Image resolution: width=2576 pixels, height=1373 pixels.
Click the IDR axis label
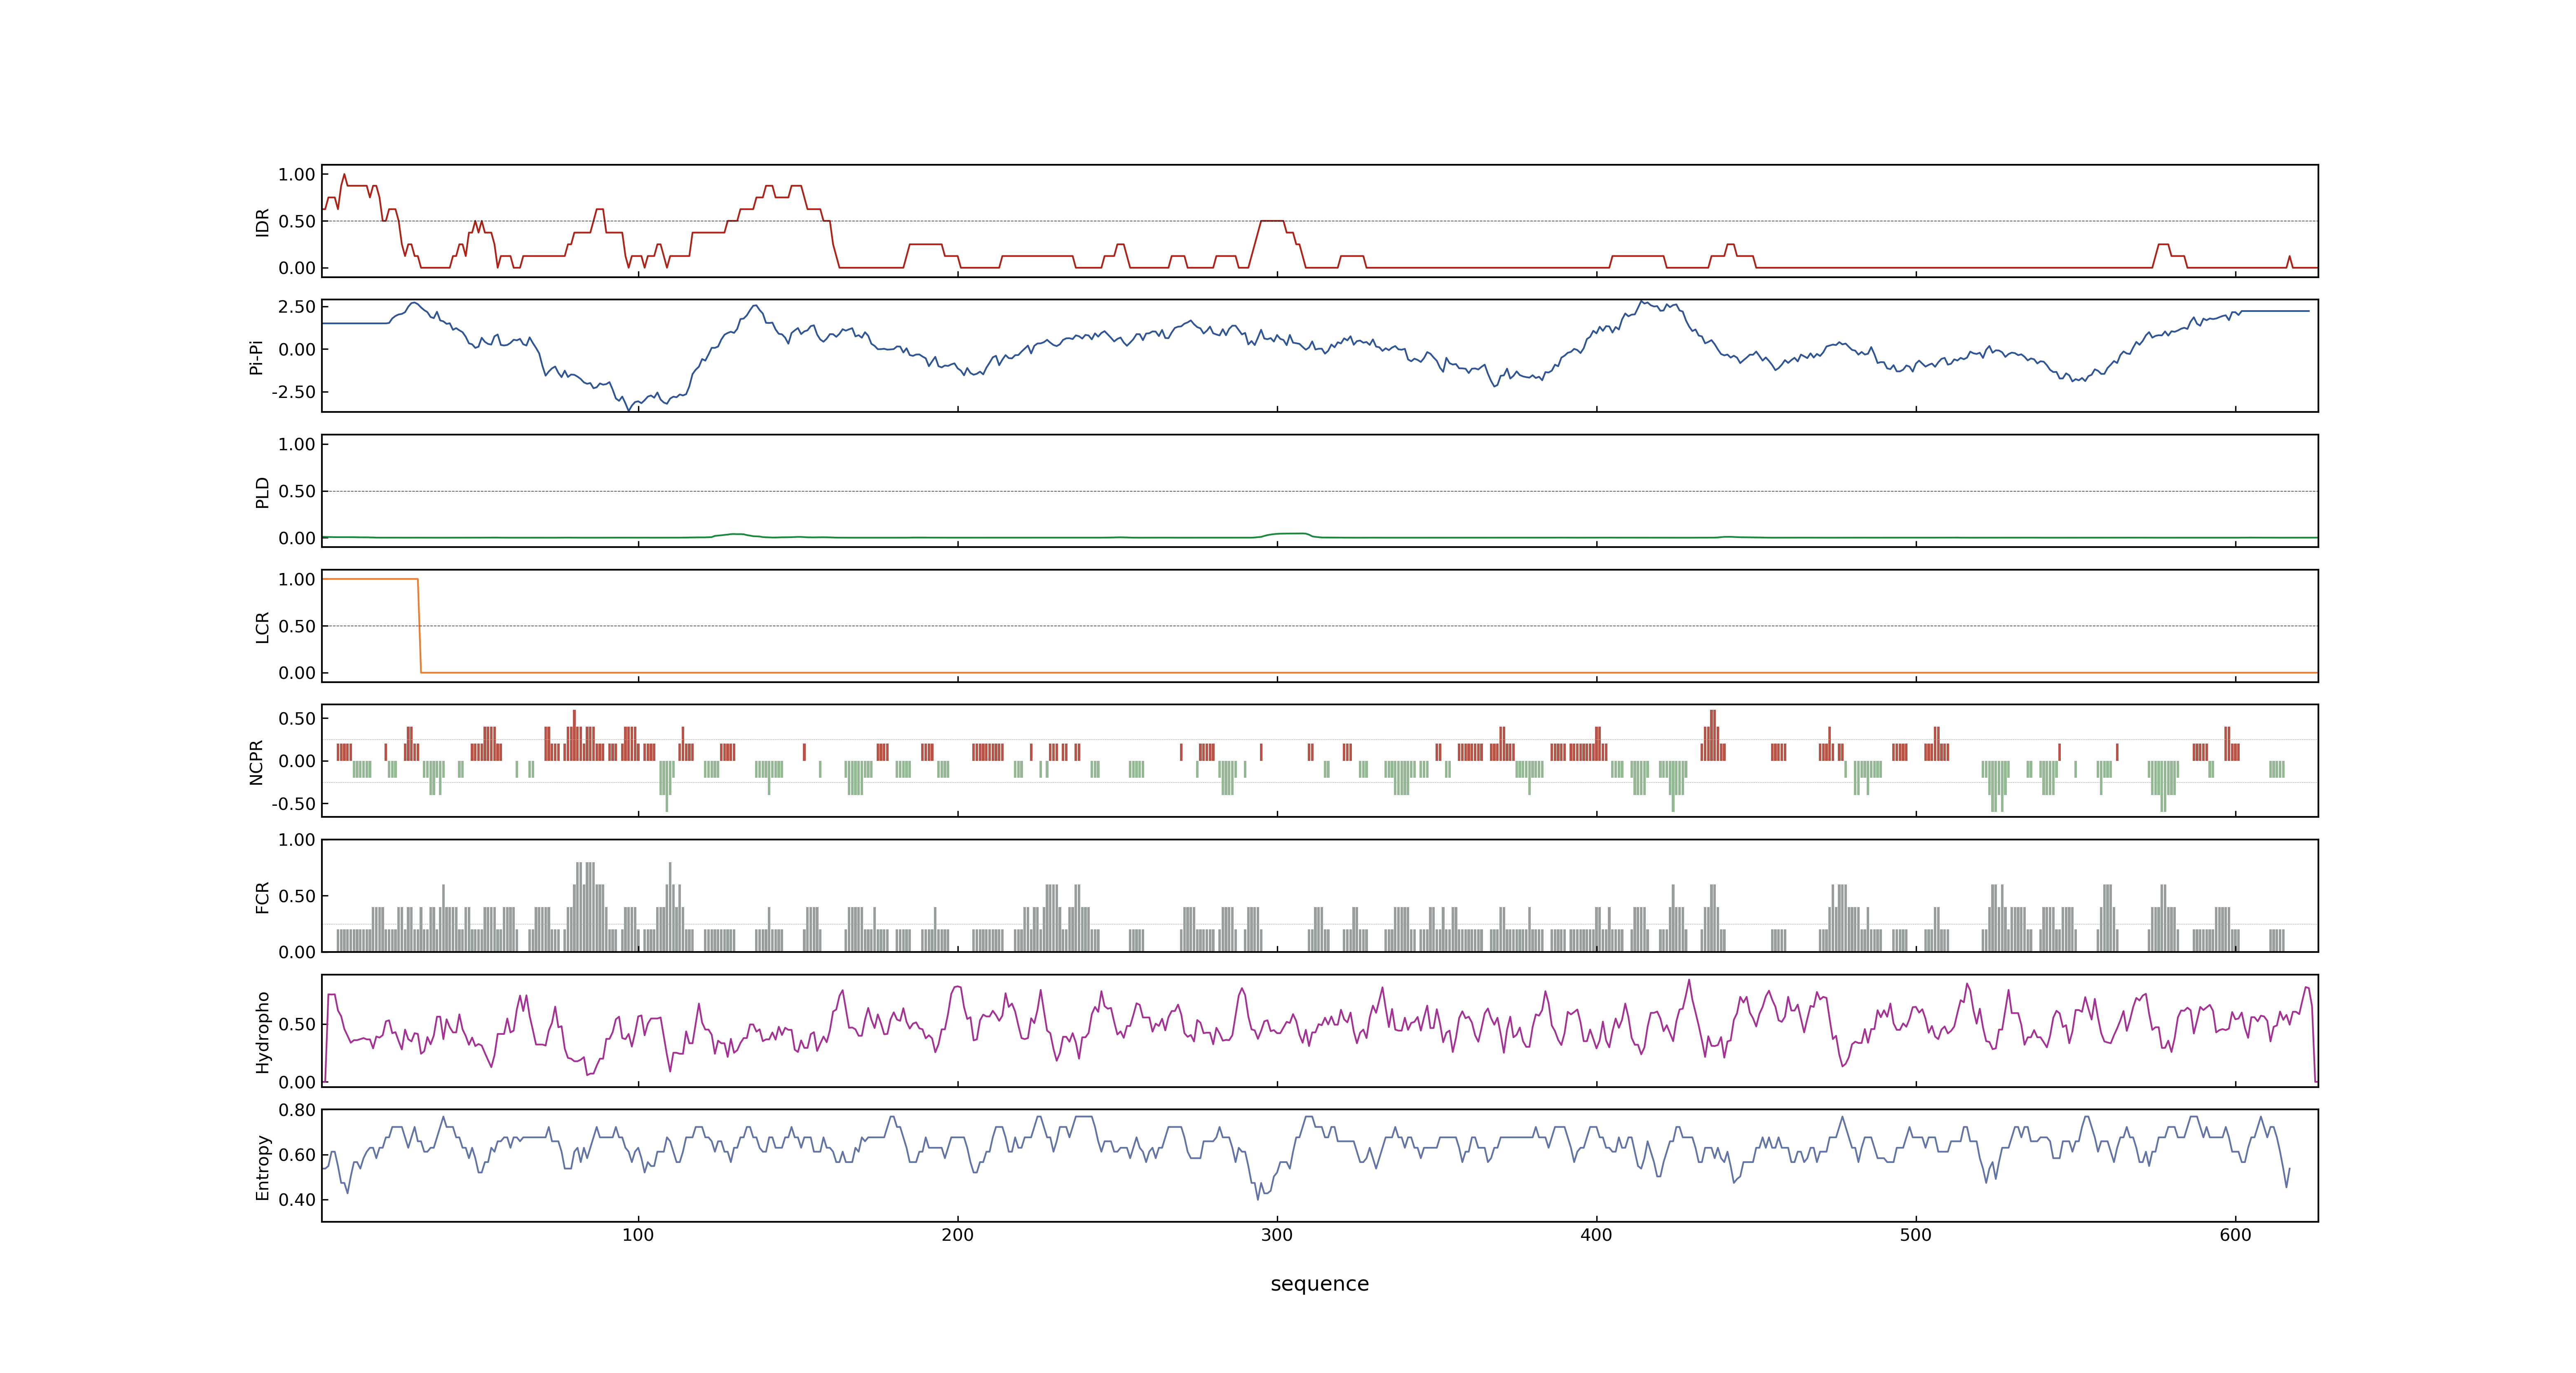[x=263, y=222]
